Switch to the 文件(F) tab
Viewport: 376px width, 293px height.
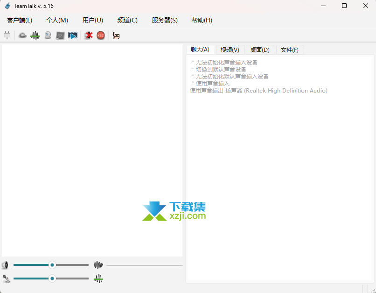290,50
